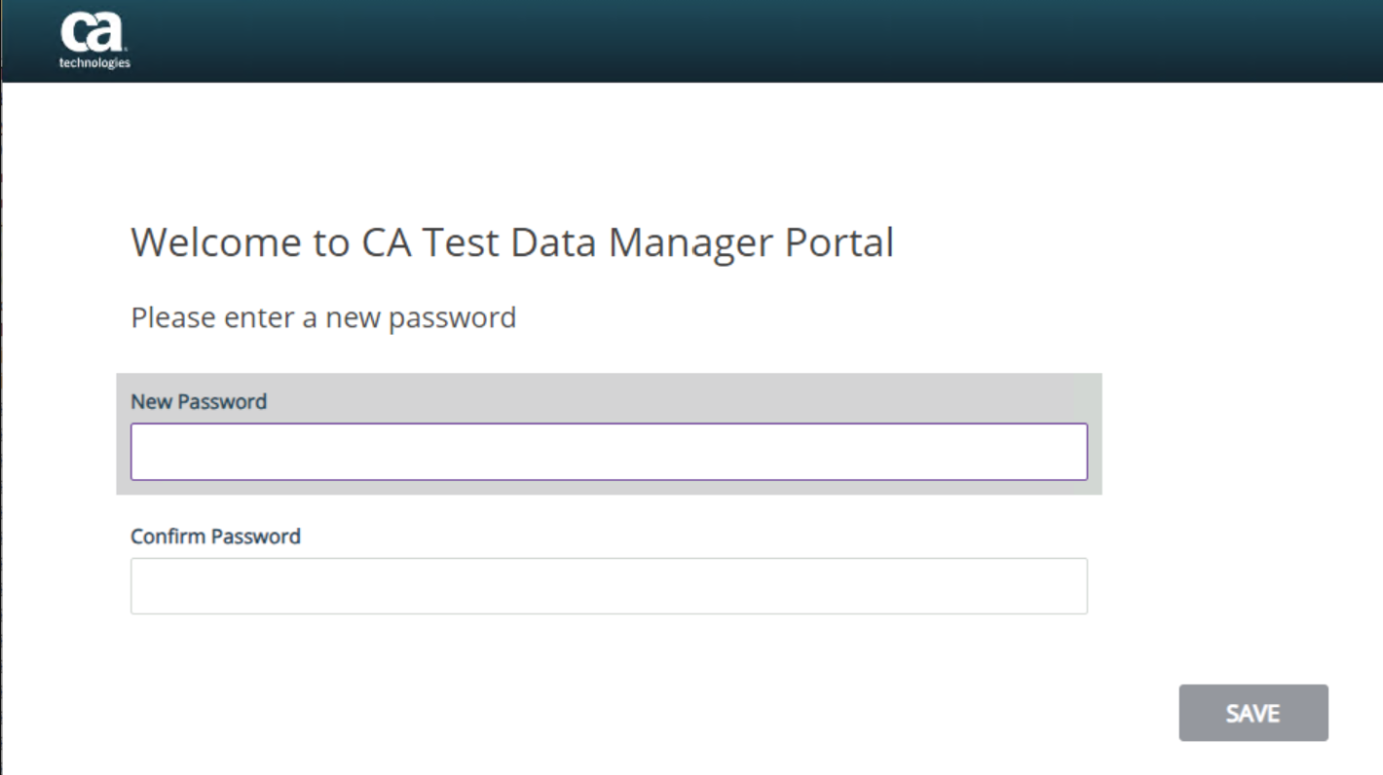Click the 'Please enter a new password' text
Image resolution: width=1383 pixels, height=775 pixels.
[323, 317]
